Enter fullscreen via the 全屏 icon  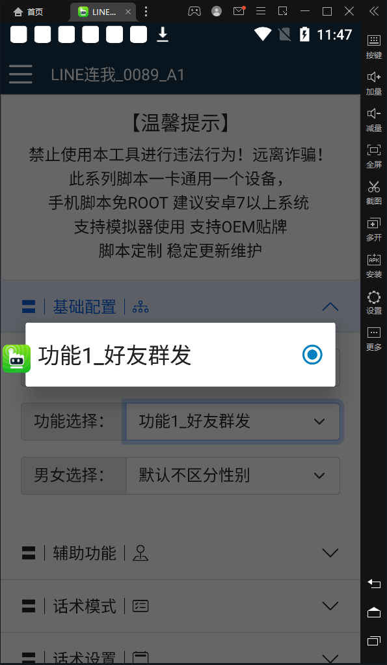[x=373, y=156]
